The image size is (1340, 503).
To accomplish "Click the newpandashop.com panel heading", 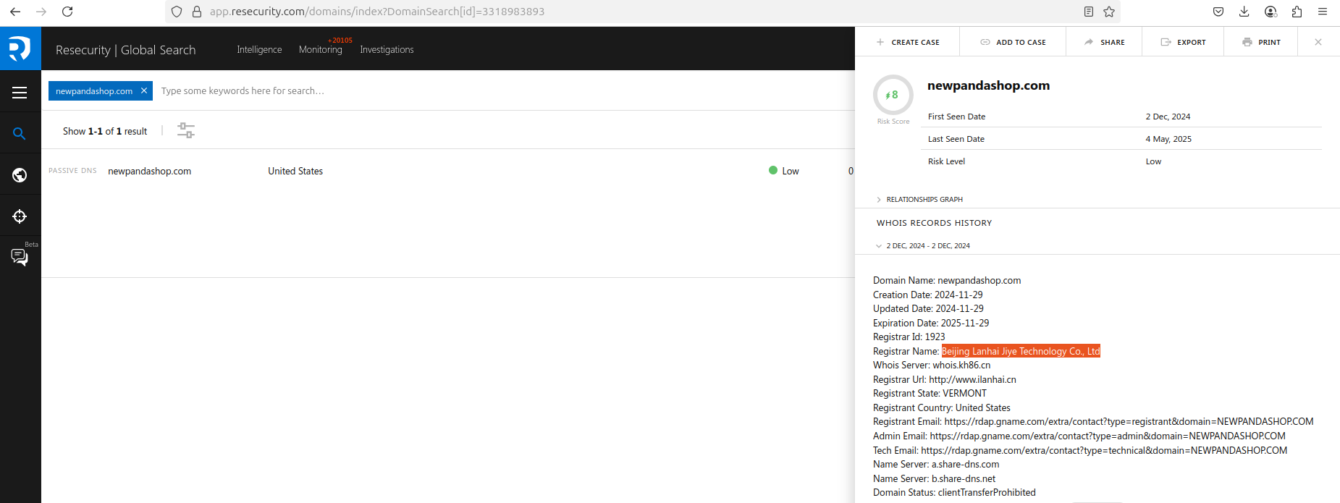I will [x=988, y=85].
